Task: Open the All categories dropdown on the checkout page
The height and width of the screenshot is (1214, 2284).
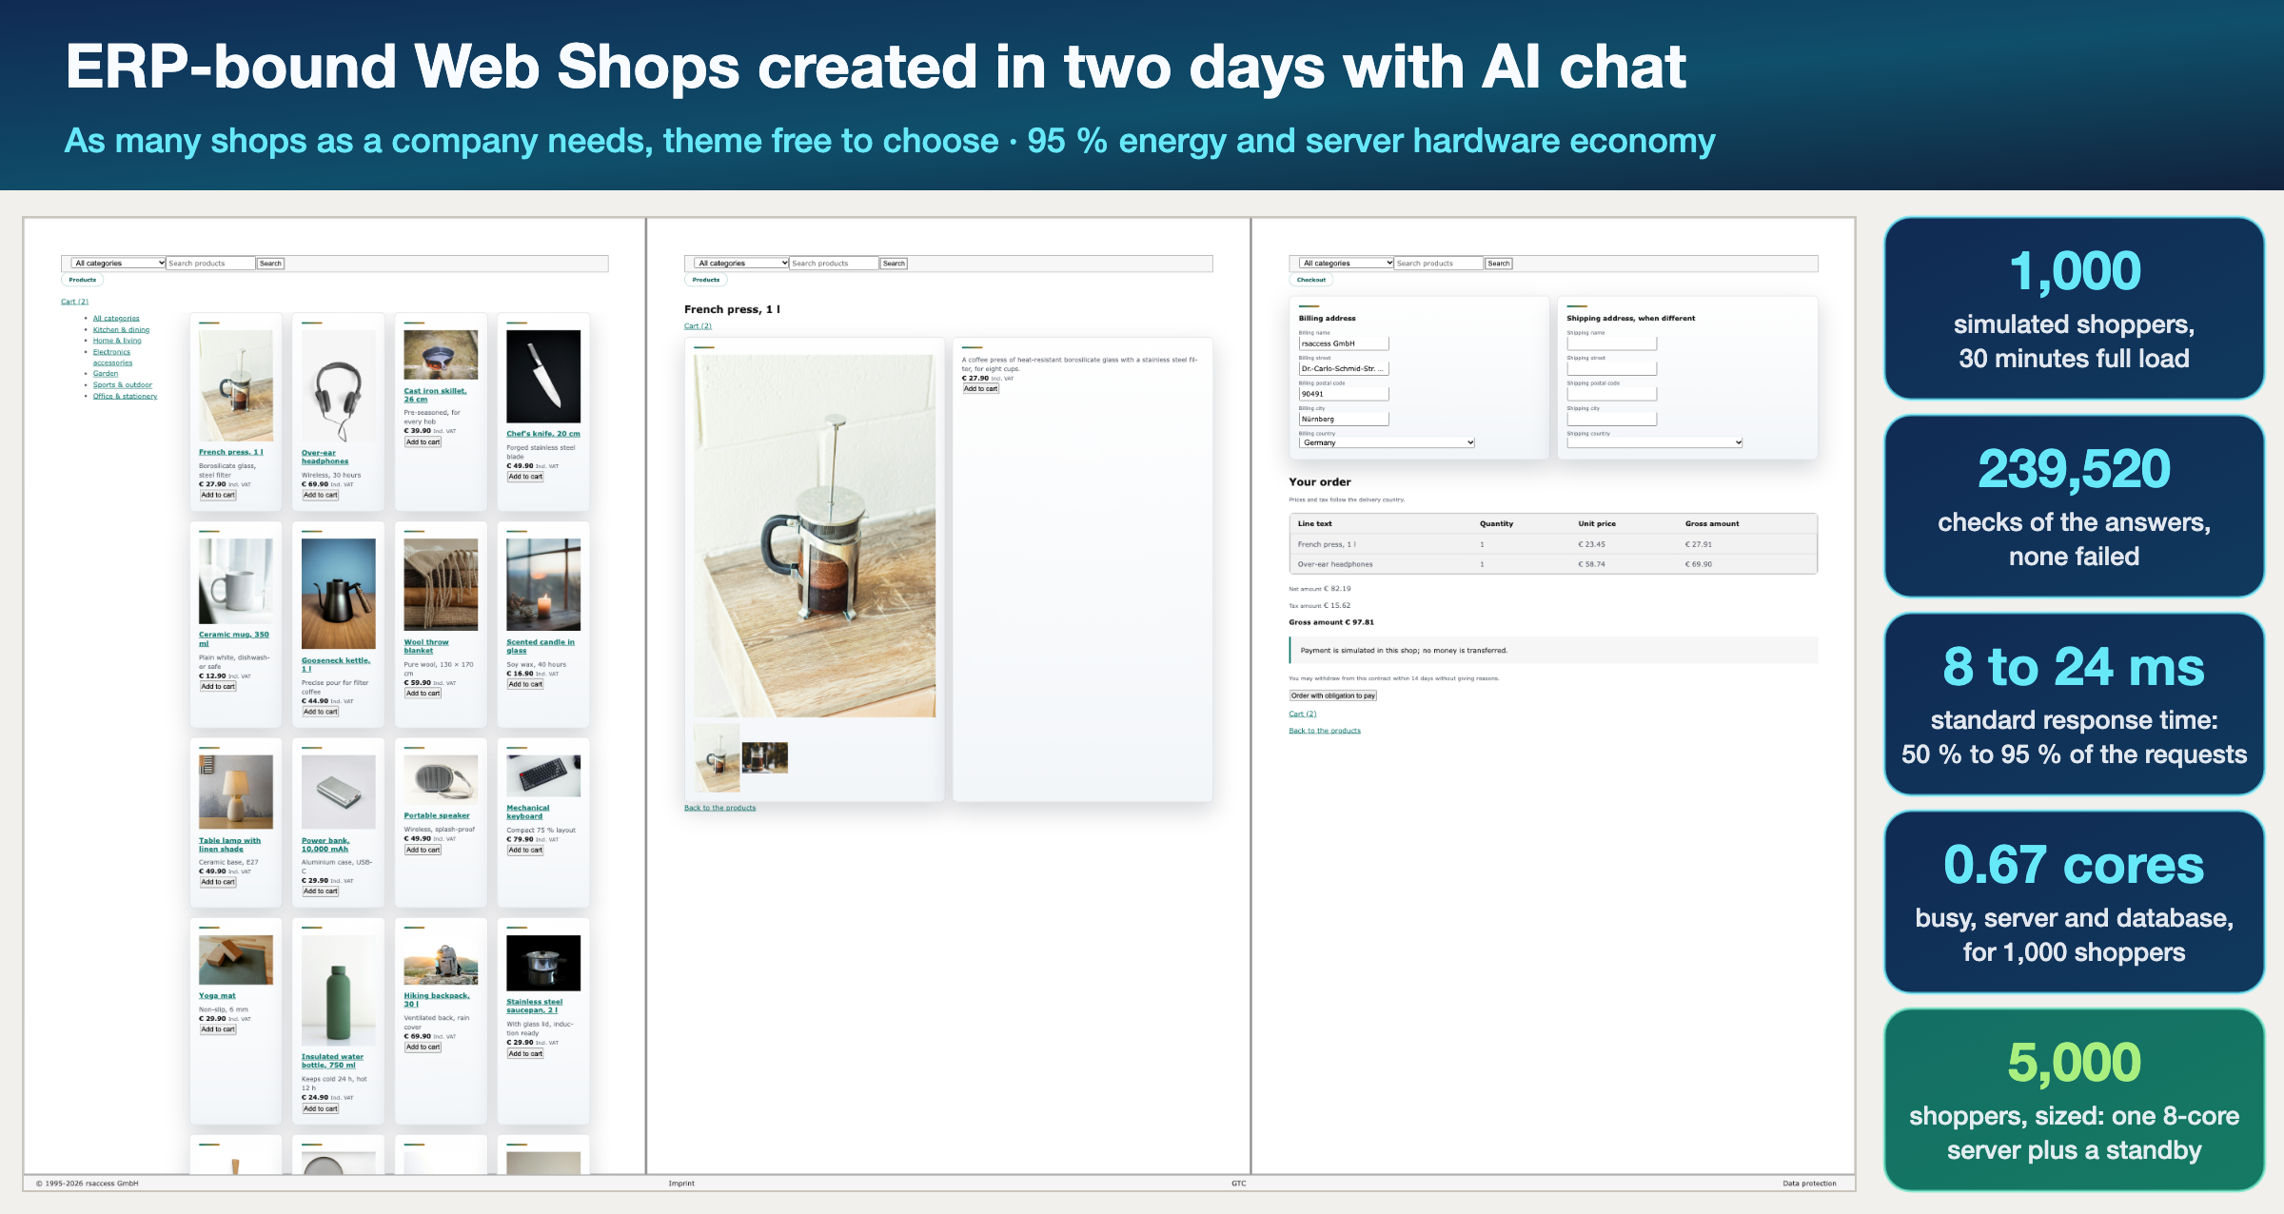Action: [1346, 264]
